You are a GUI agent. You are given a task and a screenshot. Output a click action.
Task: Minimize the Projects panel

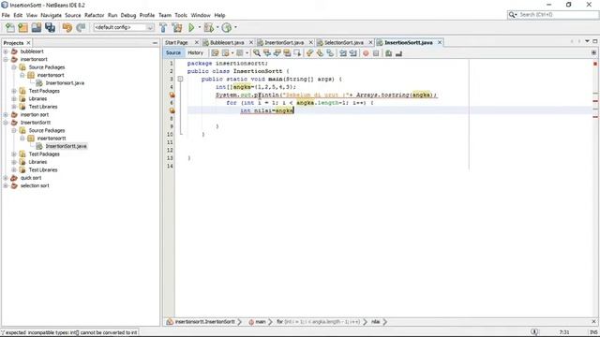(155, 43)
